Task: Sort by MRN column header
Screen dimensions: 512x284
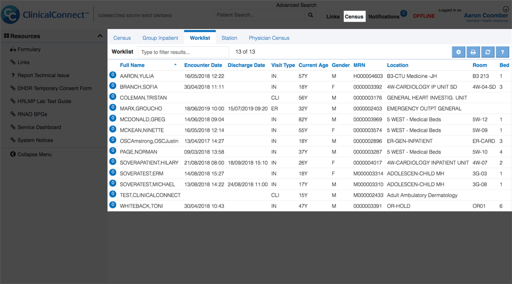Action: [x=359, y=65]
